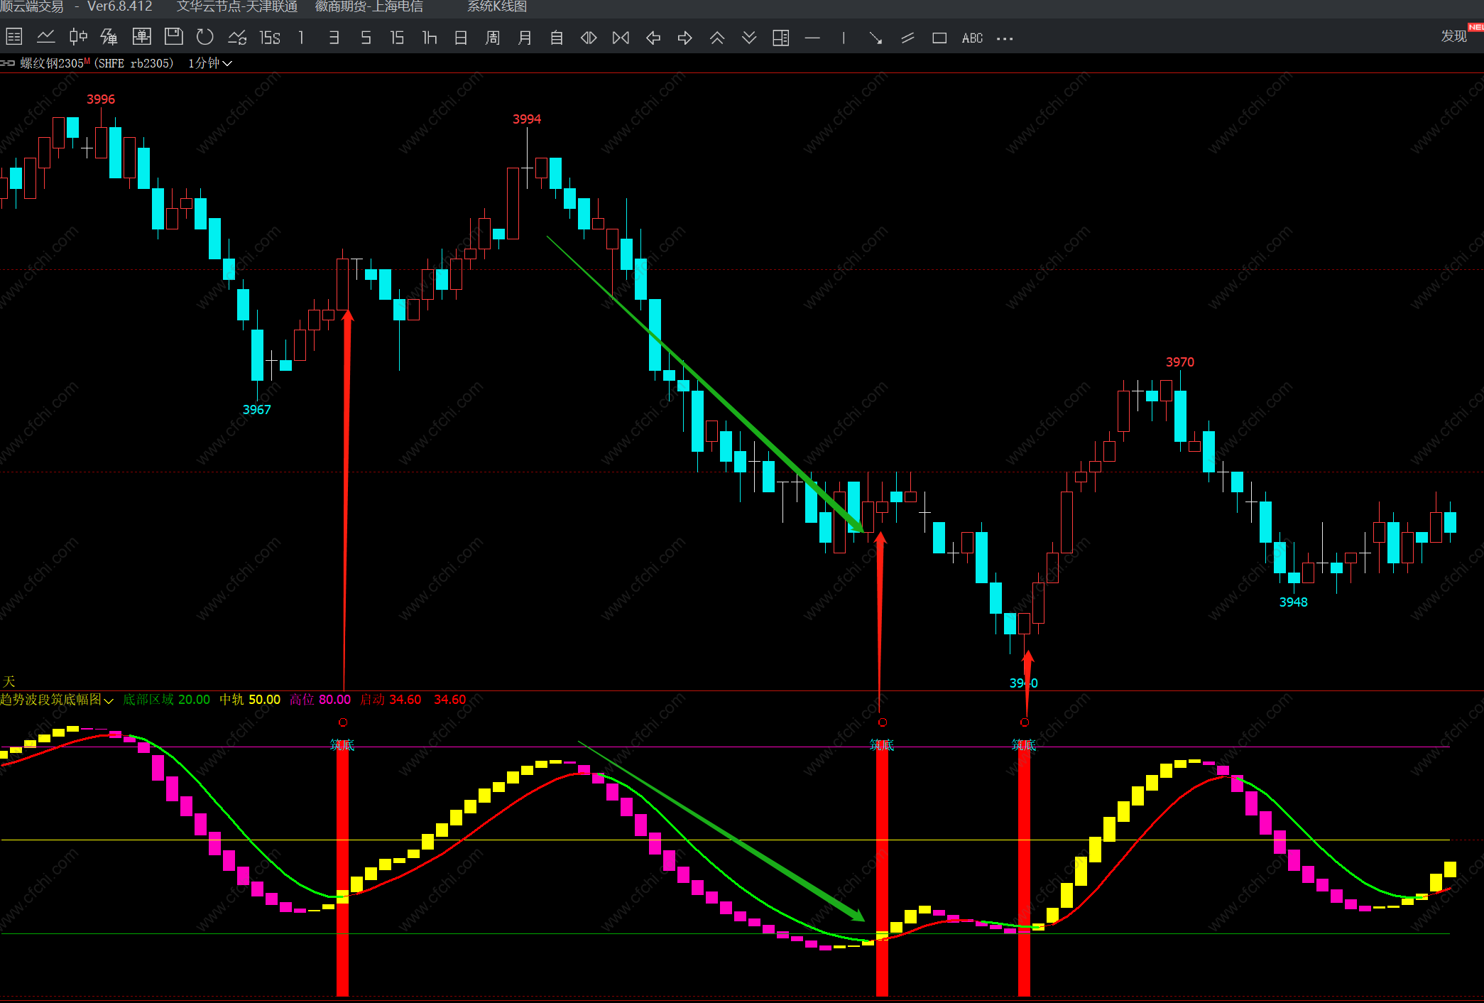Open the more tools ellipsis menu
Image resolution: width=1484 pixels, height=1003 pixels.
[x=1005, y=38]
